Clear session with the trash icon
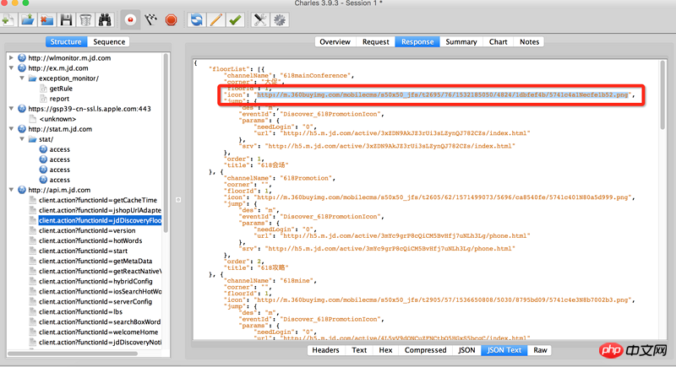 click(85, 19)
